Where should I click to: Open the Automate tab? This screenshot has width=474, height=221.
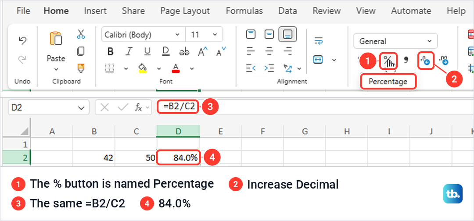point(411,11)
